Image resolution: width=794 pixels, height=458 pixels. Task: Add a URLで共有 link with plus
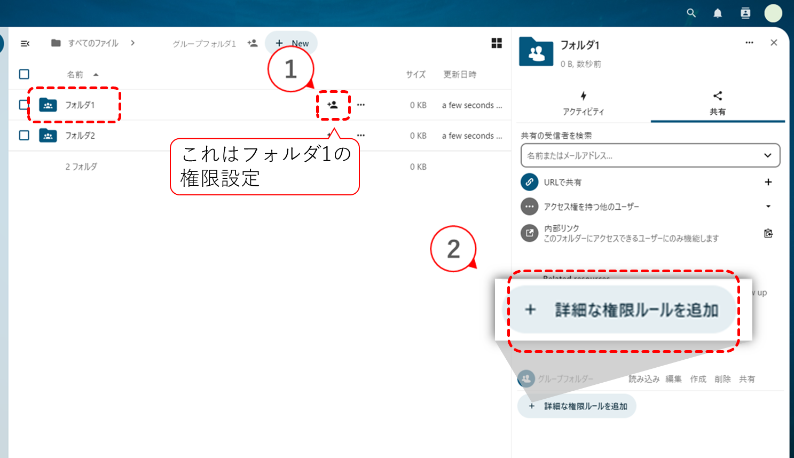click(x=768, y=182)
